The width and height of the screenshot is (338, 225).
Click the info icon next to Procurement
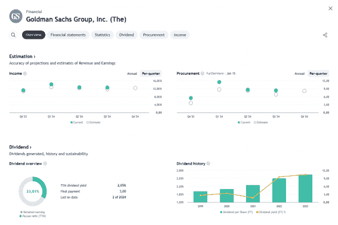[202, 74]
